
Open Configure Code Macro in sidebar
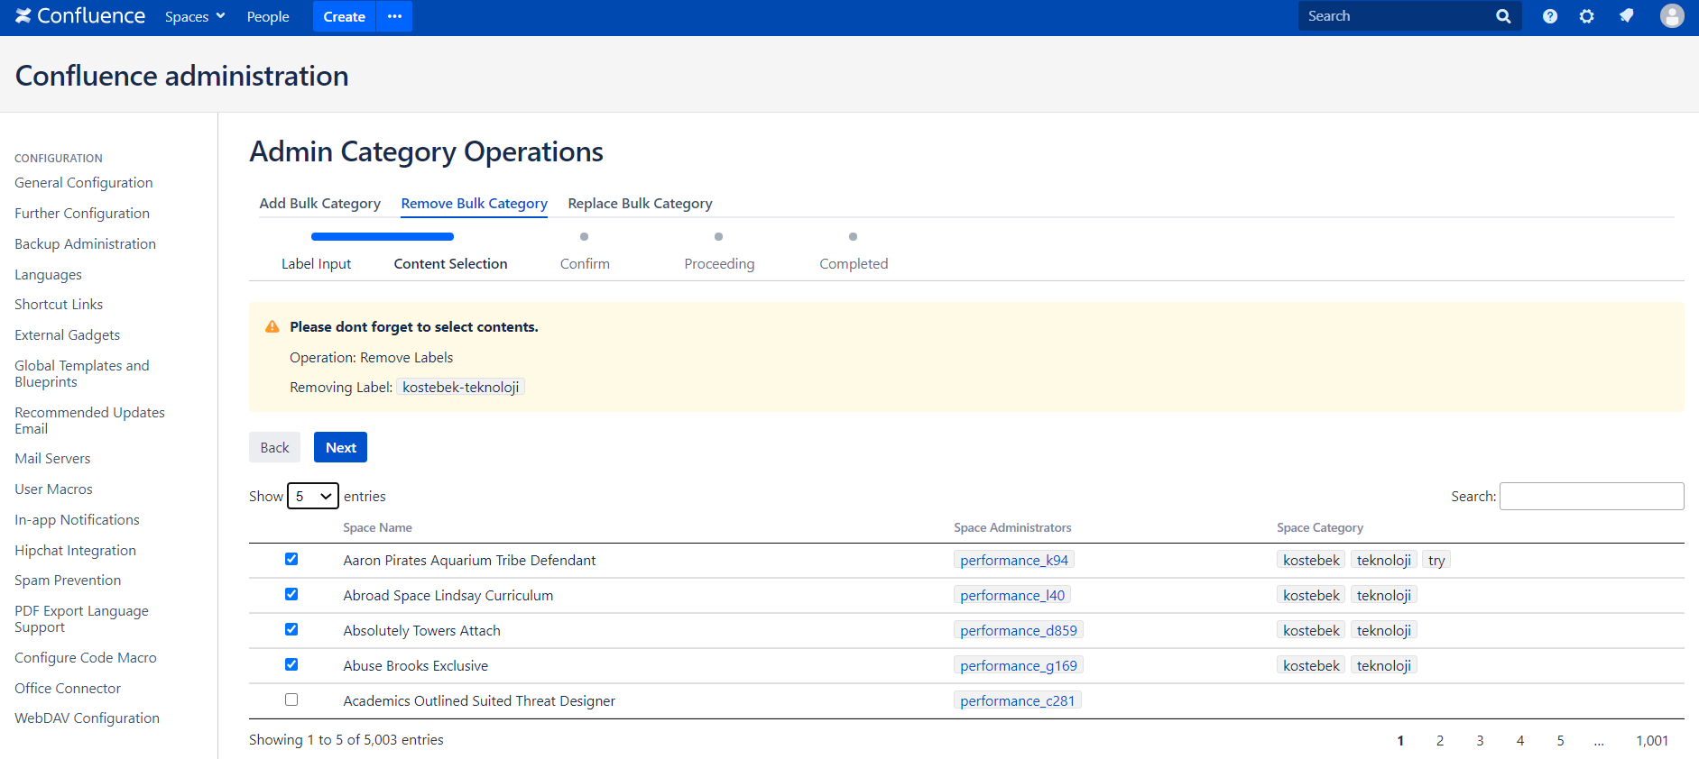pyautogui.click(x=86, y=658)
